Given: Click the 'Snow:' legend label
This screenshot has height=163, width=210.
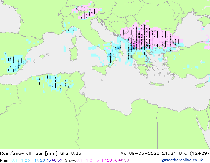Looking at the screenshot, I should (x=71, y=160).
